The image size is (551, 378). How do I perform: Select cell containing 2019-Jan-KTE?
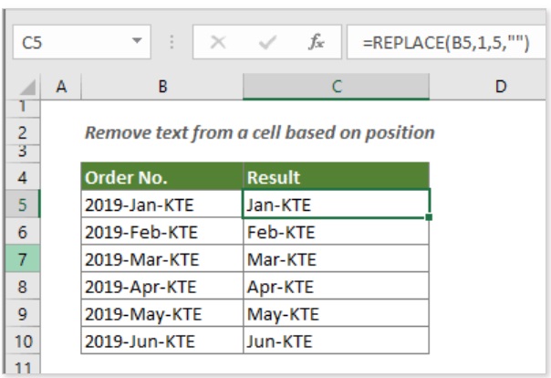coord(162,205)
